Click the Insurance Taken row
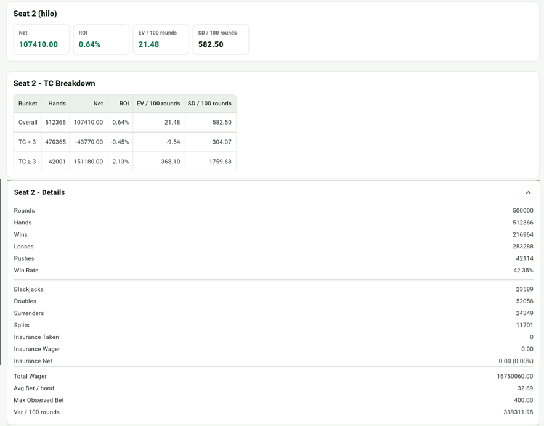Viewport: 544px width, 426px height. point(274,337)
